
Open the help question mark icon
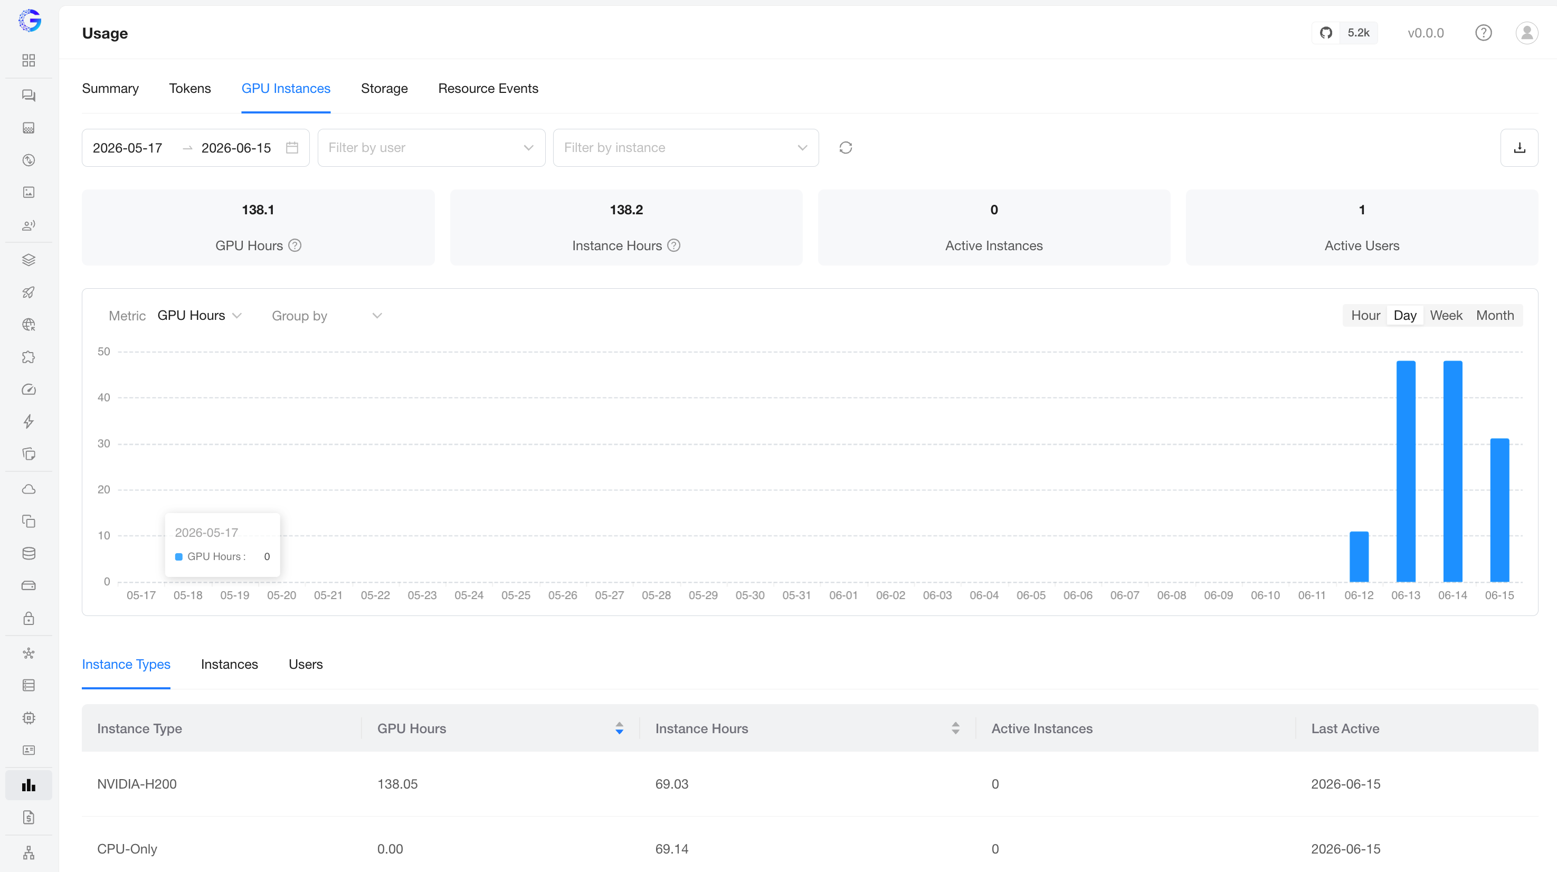(x=1483, y=33)
